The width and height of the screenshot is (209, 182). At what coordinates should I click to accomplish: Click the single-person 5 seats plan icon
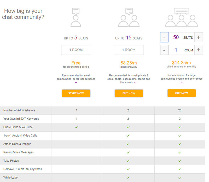coord(76,18)
